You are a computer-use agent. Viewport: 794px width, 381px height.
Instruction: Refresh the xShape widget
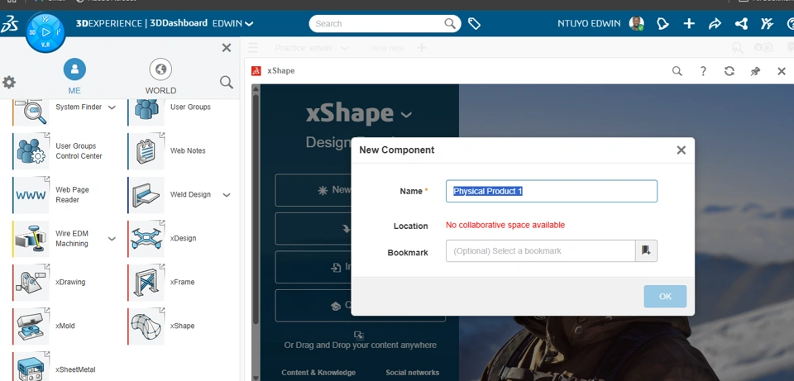coord(729,71)
